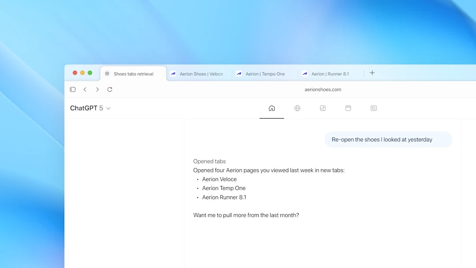Go back using the navigation arrow
This screenshot has height=268, width=476.
(85, 89)
